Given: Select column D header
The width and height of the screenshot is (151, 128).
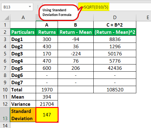Looking at the screenshot, I should (x=115, y=18).
